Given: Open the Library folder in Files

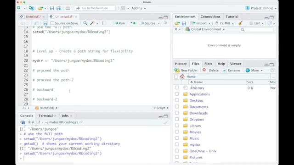Looking at the screenshot, I should pos(195,126).
